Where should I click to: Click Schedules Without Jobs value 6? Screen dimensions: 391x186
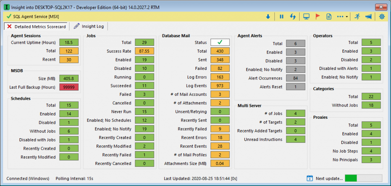click(x=69, y=131)
